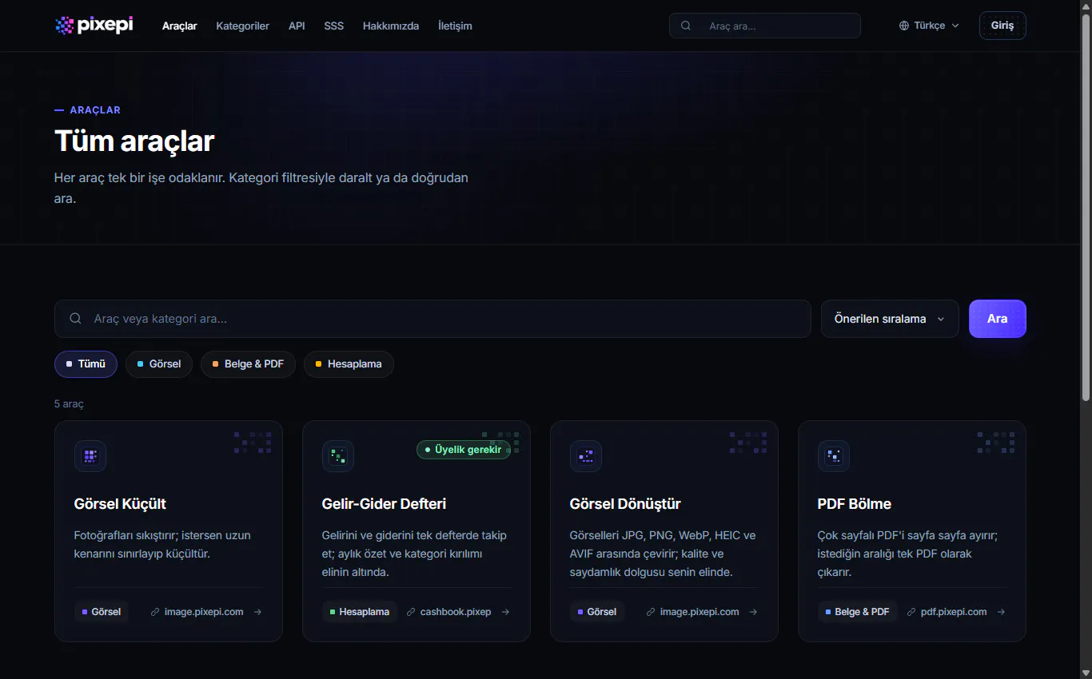Focus the Araç veya kategori ara field
Viewport: 1092px width, 679px height.
click(x=432, y=319)
